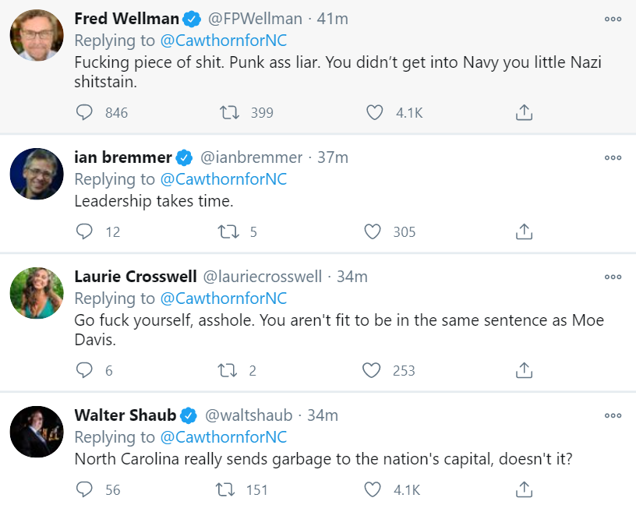Reply to Fred Wellman's tweet
Image resolution: width=636 pixels, height=505 pixels.
click(85, 113)
